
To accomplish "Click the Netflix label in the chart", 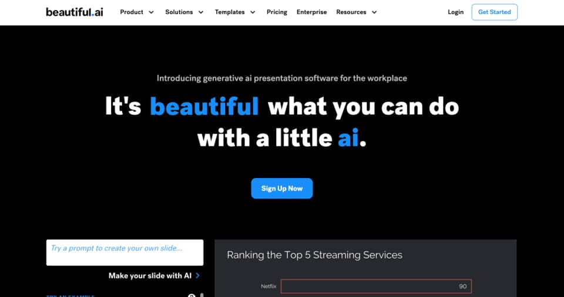I will [268, 286].
